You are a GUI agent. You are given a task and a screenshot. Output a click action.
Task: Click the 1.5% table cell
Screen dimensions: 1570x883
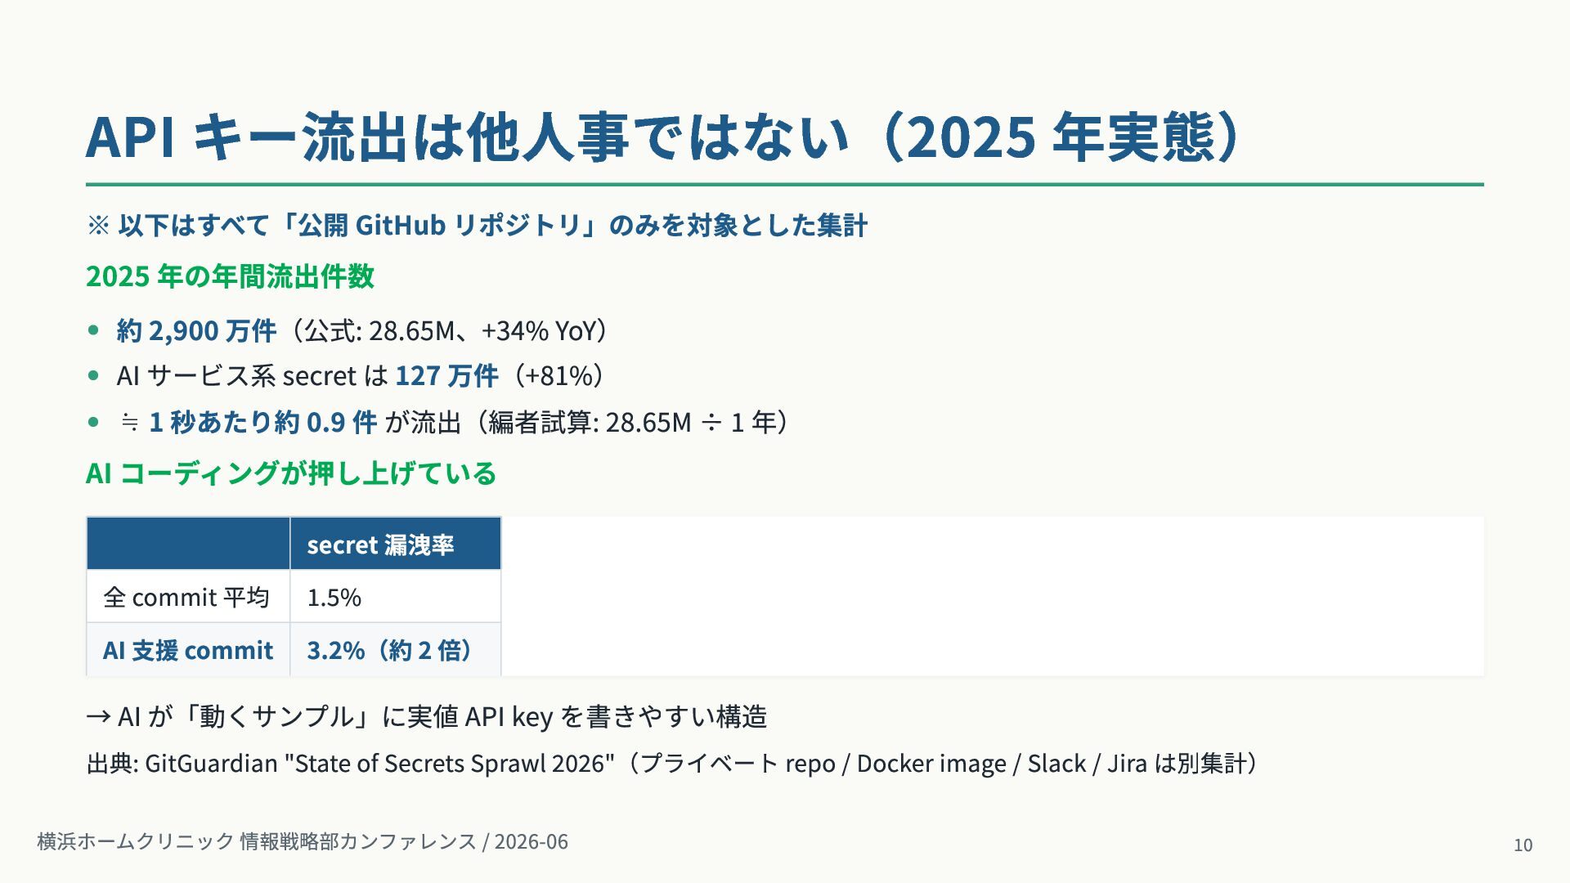tap(396, 597)
